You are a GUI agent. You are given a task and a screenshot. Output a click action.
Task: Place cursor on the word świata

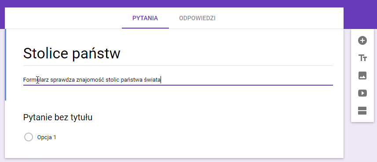[x=152, y=79]
